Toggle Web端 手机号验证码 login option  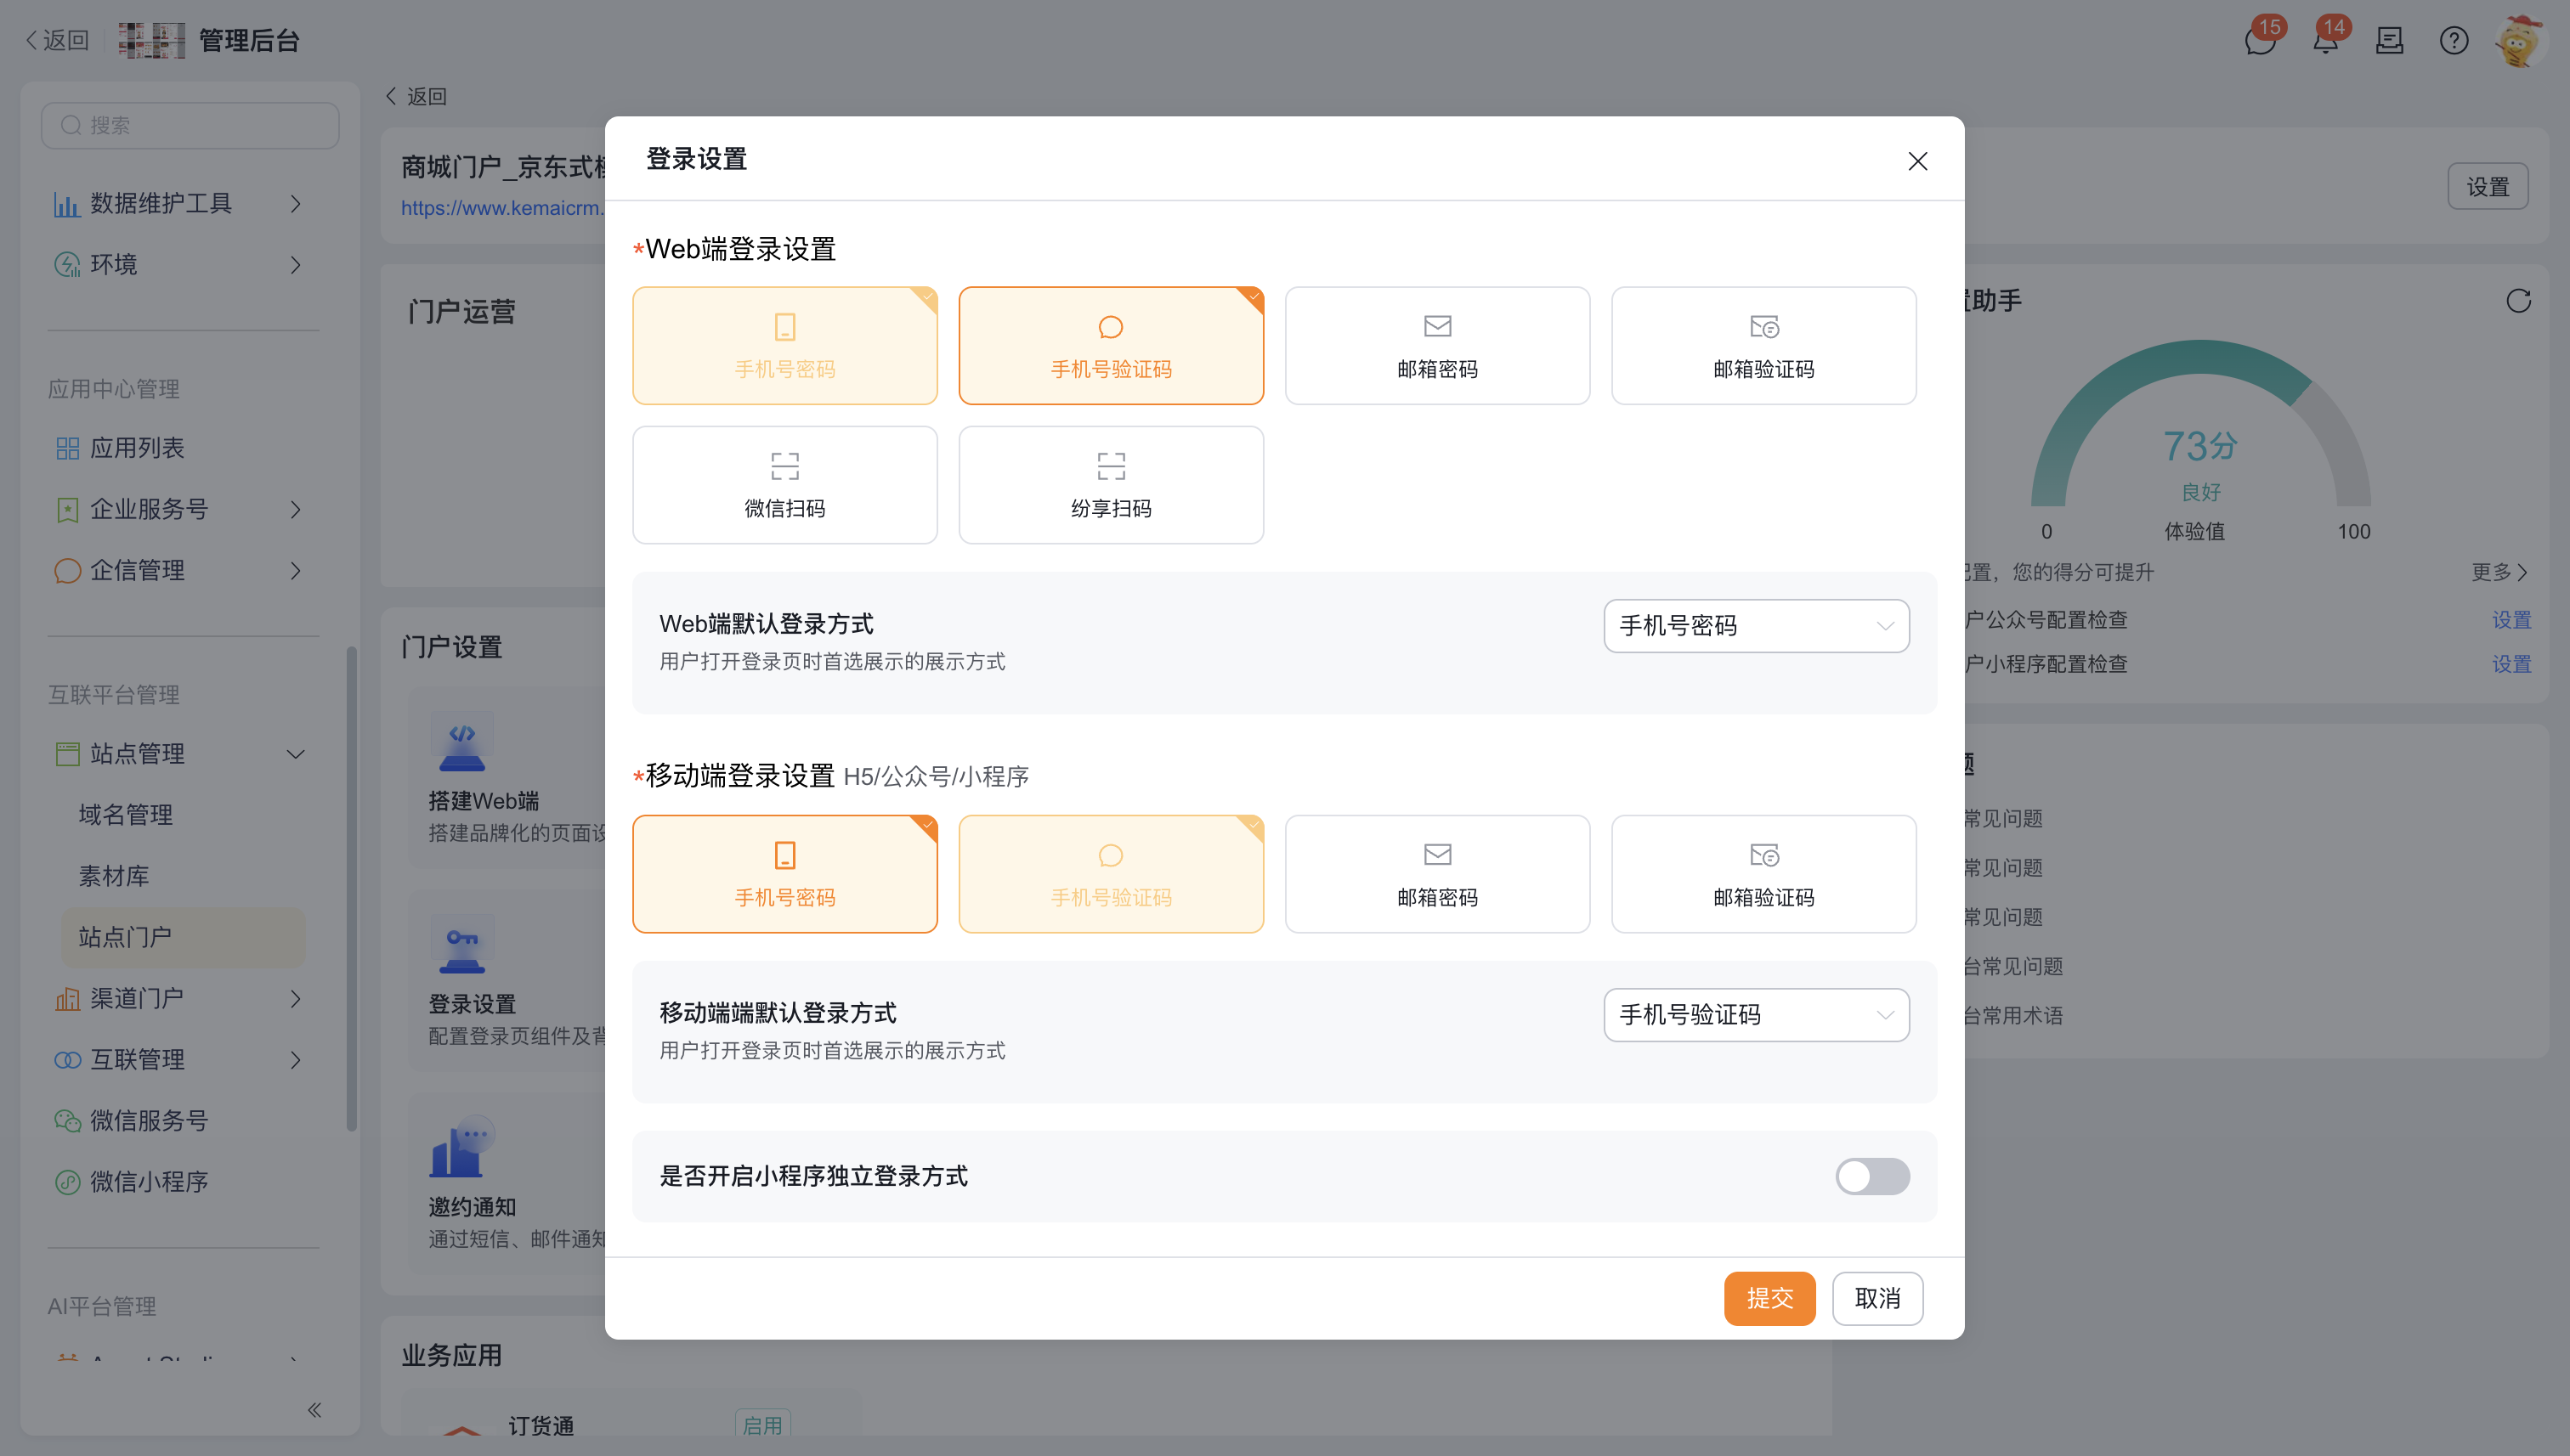(x=1111, y=346)
